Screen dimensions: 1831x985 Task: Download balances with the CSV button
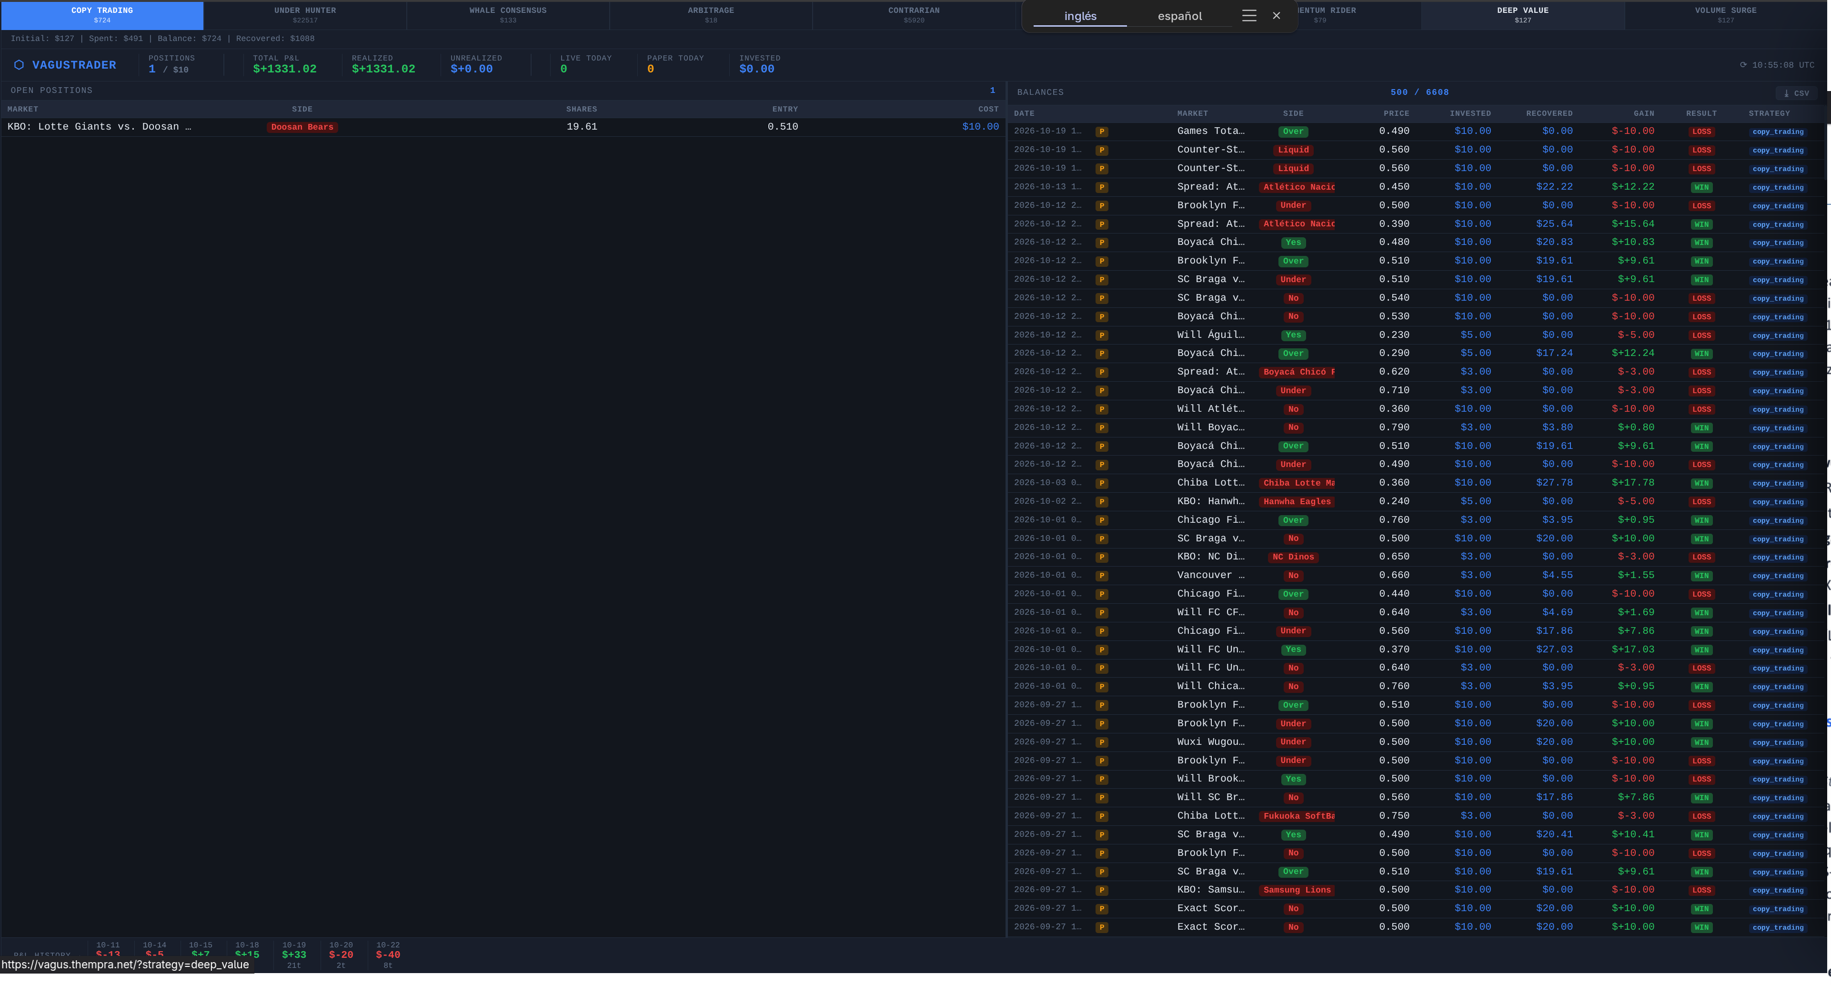[1796, 93]
